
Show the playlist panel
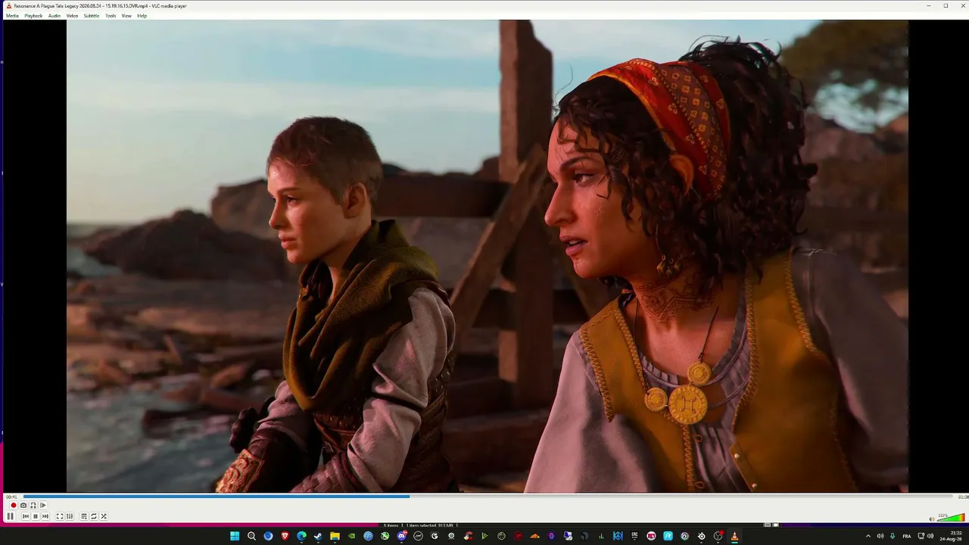84,516
